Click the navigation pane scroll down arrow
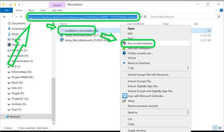Viewport: 224px width, 132px height. [x=53, y=123]
